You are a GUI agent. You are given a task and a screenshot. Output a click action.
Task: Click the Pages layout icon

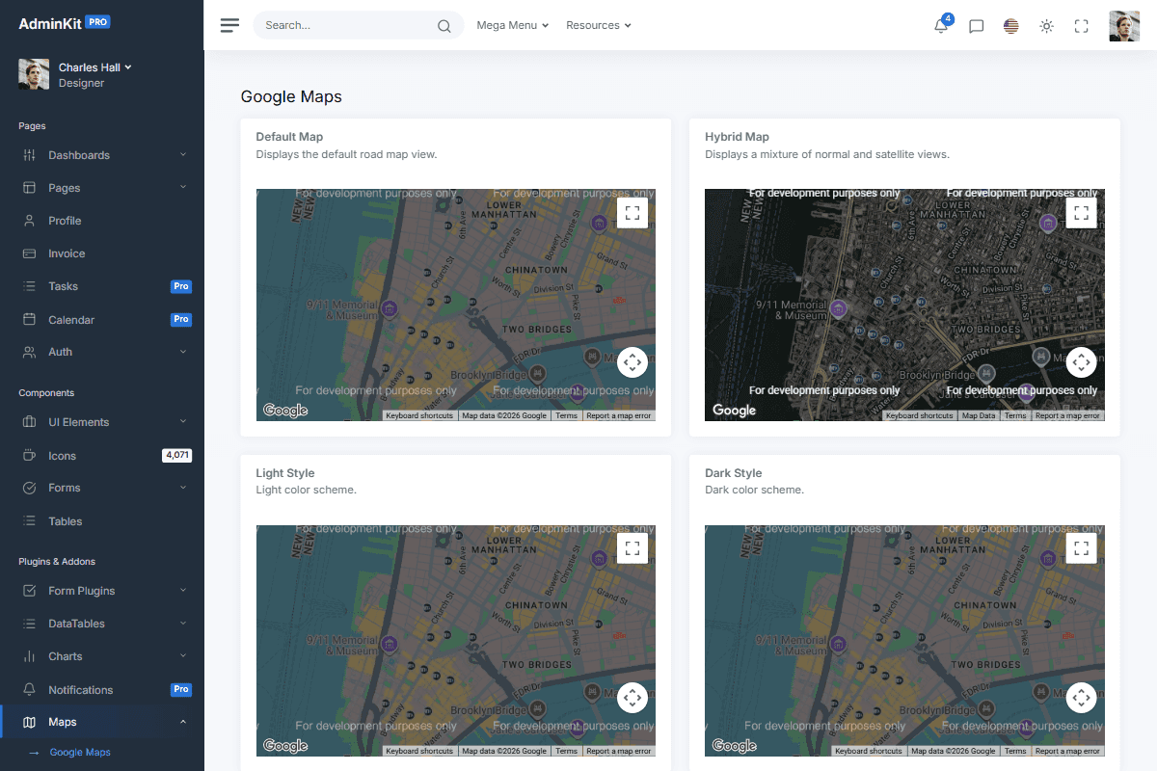tap(29, 188)
